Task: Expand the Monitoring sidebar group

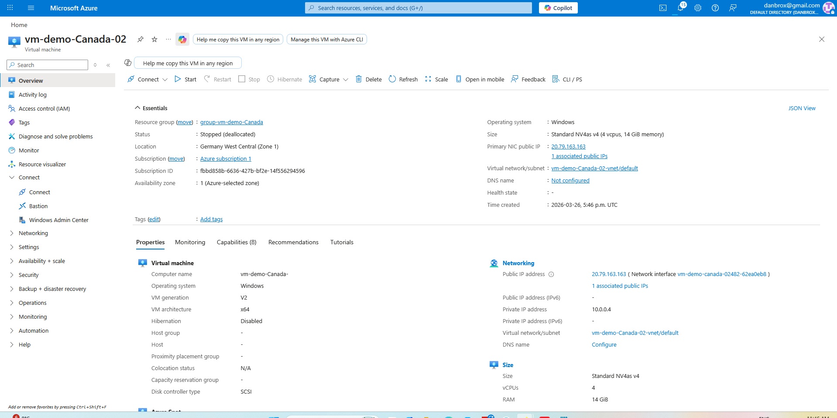Action: click(x=12, y=317)
